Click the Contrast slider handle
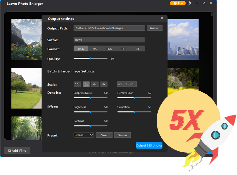This screenshot has width=237, height=175. point(90,126)
